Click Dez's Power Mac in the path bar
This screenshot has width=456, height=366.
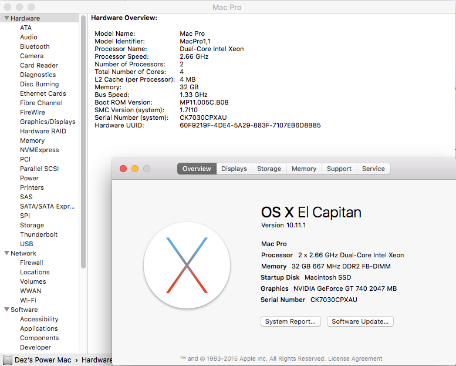click(43, 360)
